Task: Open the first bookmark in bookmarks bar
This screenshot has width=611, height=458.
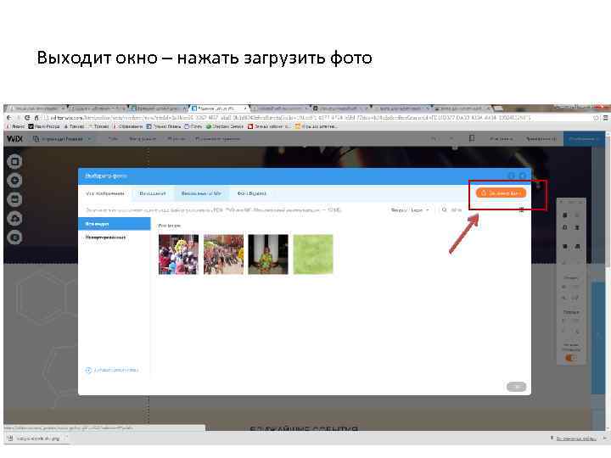Action: [x=15, y=126]
